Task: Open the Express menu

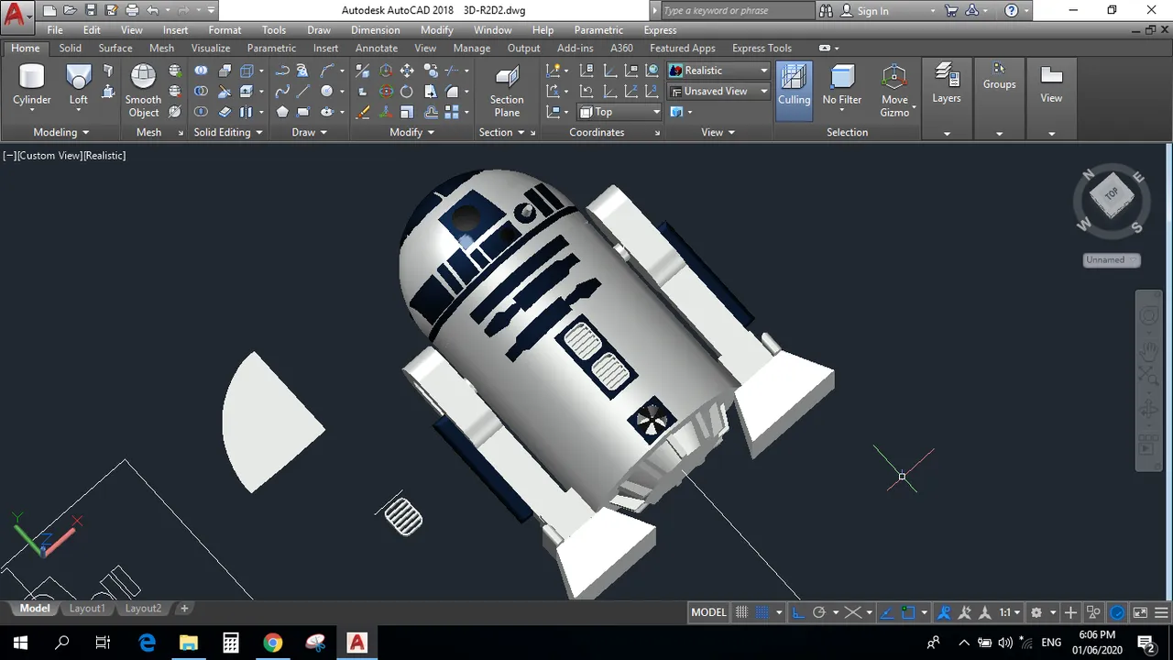Action: point(660,30)
